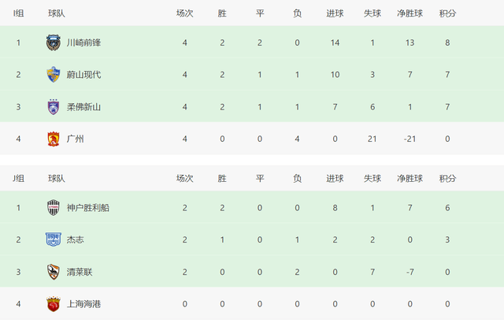504x323 pixels.
Task: Click 广州's goal difference value -21
Action: click(x=409, y=139)
